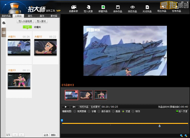The image size is (190, 138).
Task: Click 大娃01 clip title text
Action: 12,37
